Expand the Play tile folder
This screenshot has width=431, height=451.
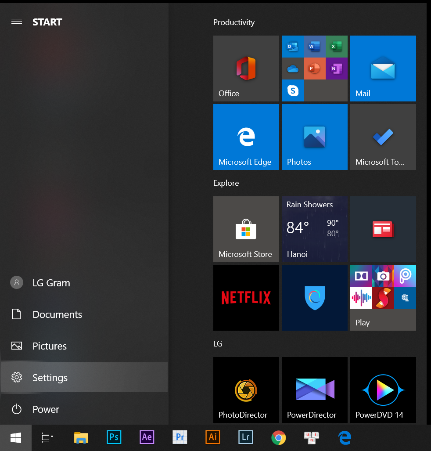pos(383,298)
